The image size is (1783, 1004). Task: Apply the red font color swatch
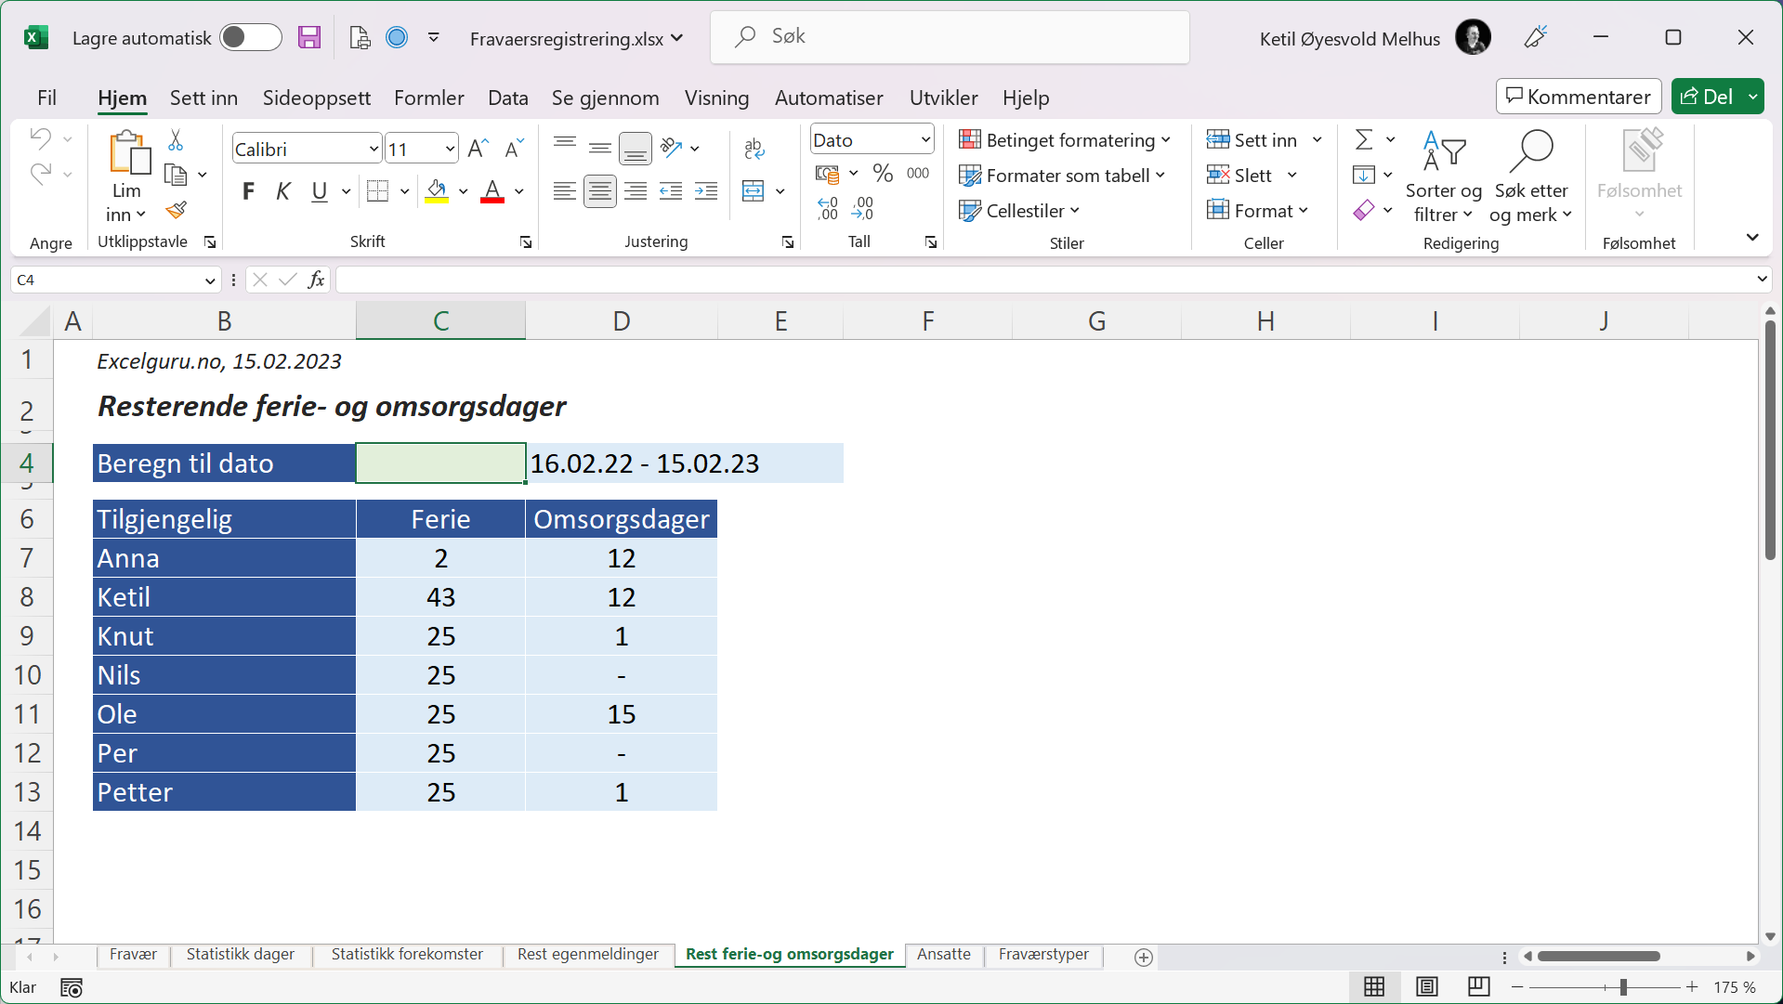492,192
